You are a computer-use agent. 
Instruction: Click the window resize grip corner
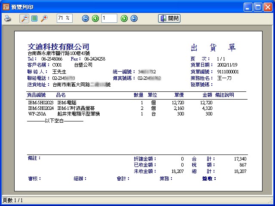coord(271,201)
